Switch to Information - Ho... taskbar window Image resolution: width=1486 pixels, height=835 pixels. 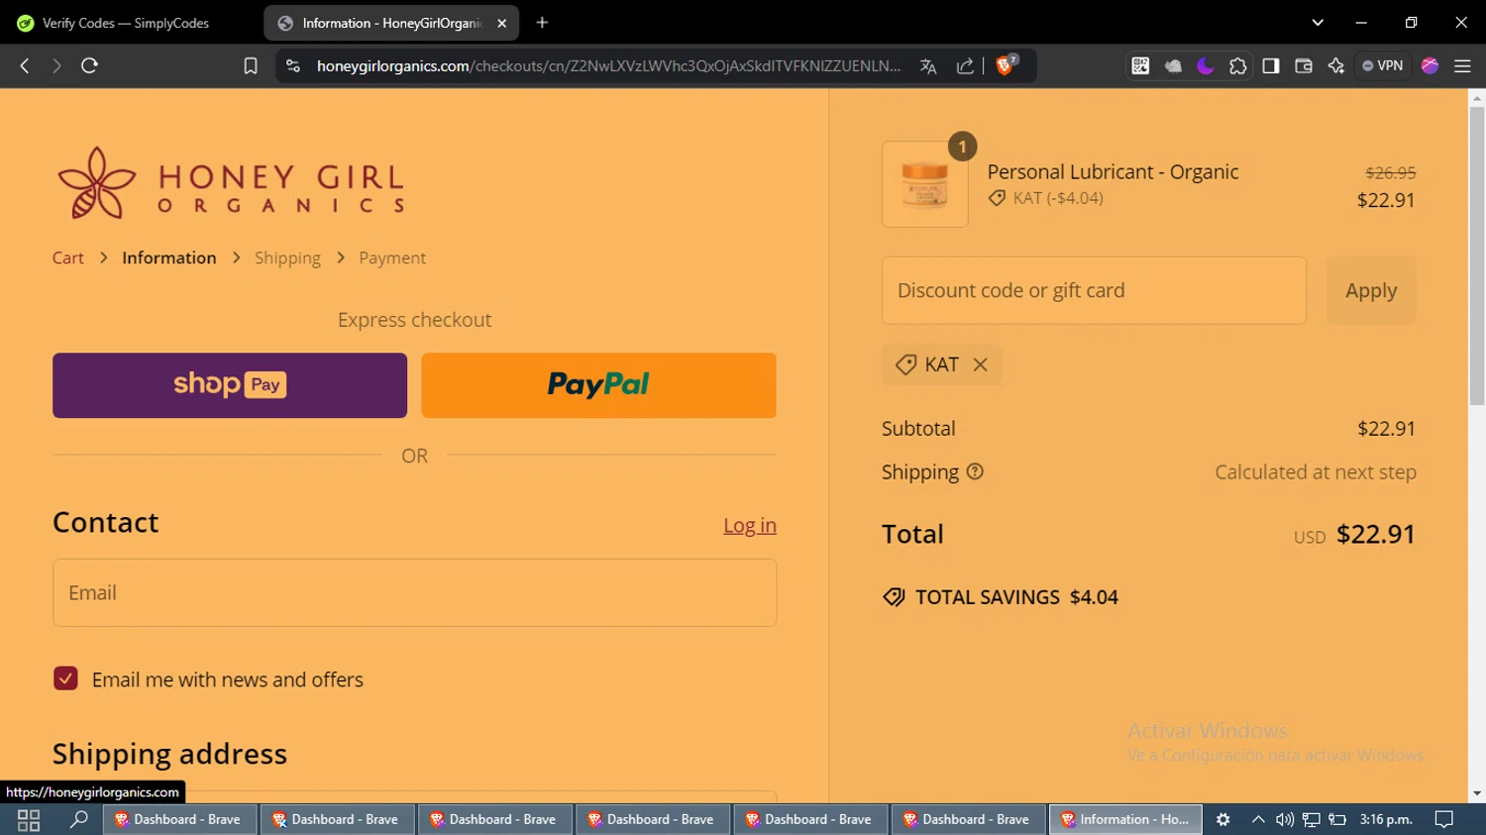1125,819
